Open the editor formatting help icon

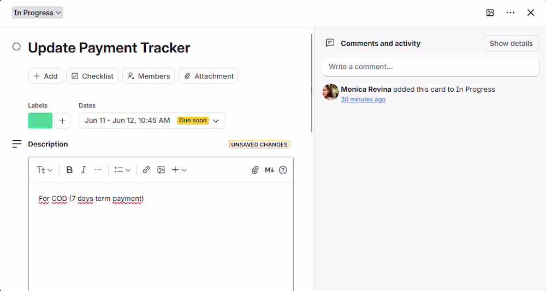[x=283, y=170]
